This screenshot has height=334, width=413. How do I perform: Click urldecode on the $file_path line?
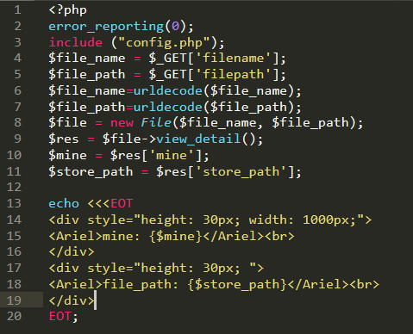(x=168, y=107)
